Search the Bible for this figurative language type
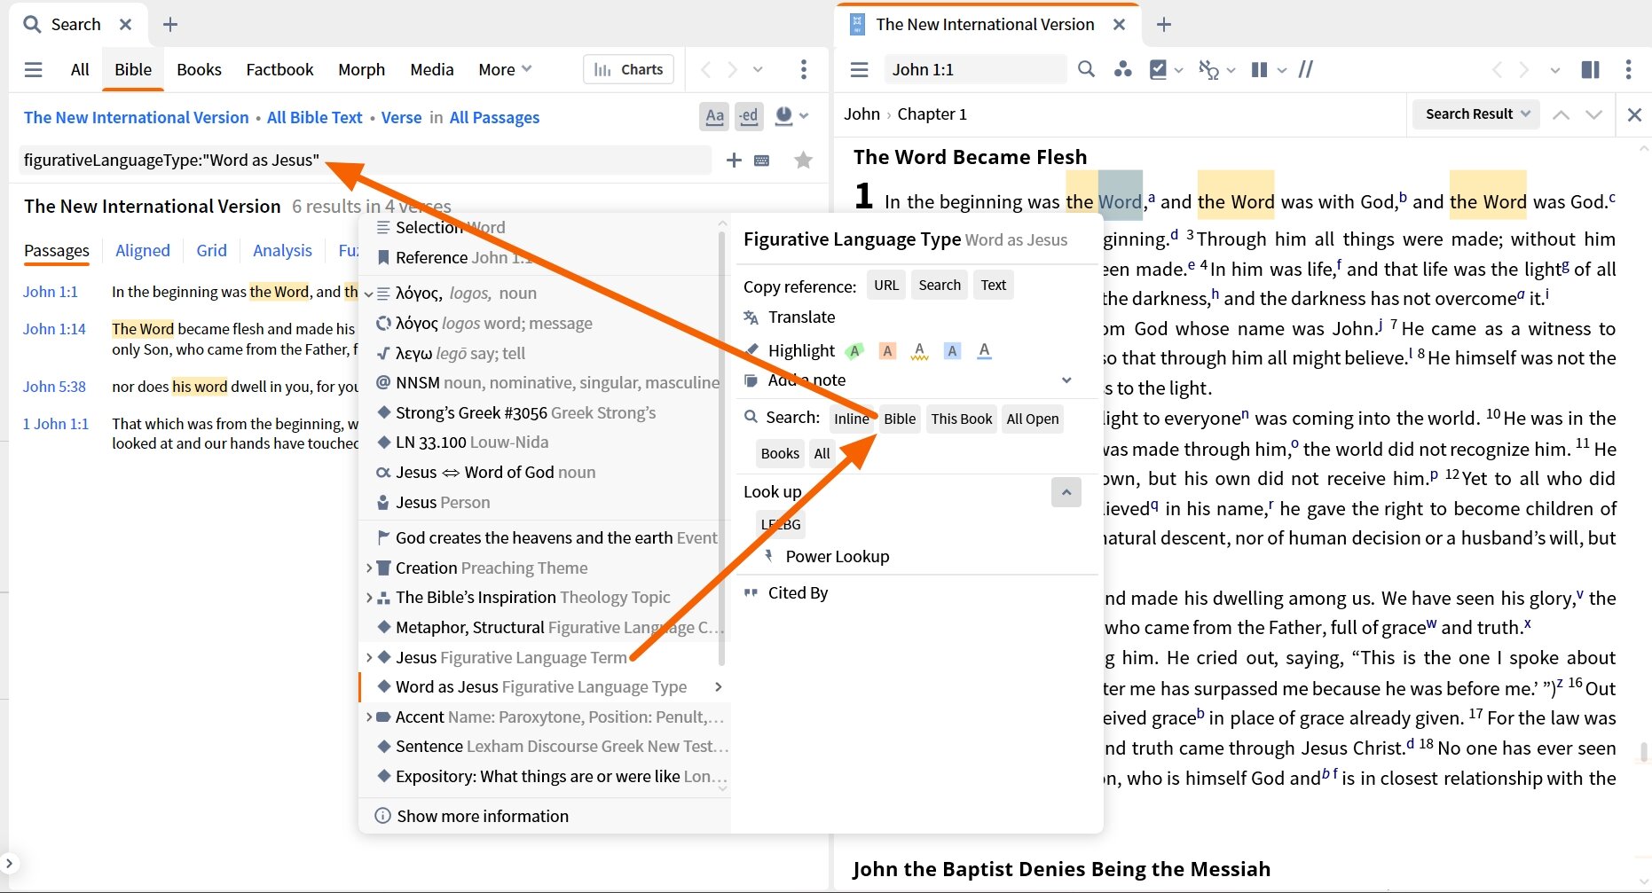 coord(899,419)
